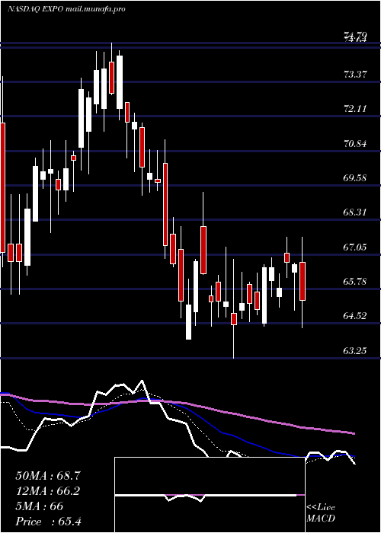The width and height of the screenshot is (381, 533).
Task: Click the 5MA : 66 readout
Action: click(x=40, y=506)
